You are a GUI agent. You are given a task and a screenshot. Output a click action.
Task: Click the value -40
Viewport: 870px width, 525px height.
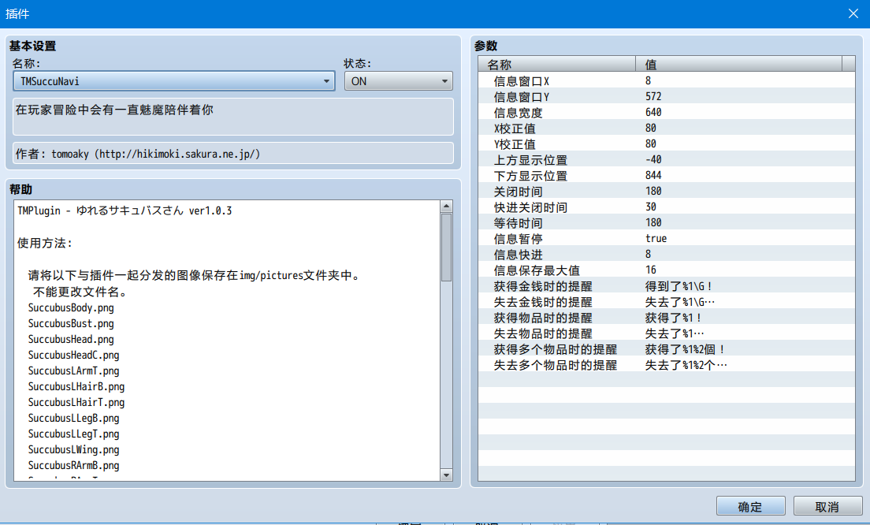tap(653, 159)
